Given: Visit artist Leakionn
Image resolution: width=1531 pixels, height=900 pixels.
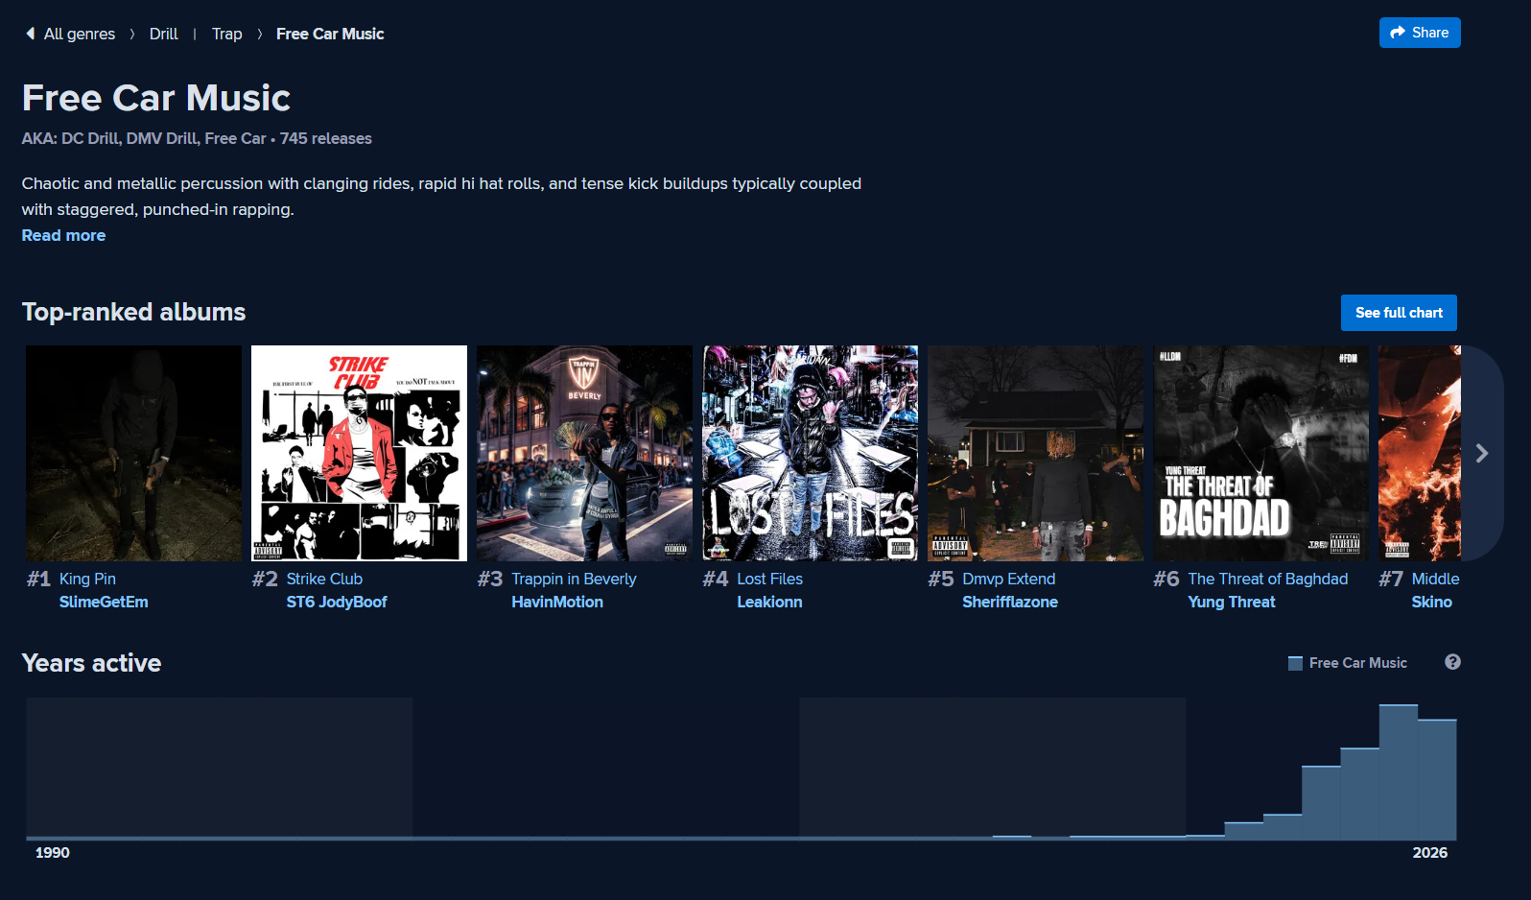Looking at the screenshot, I should coord(769,602).
